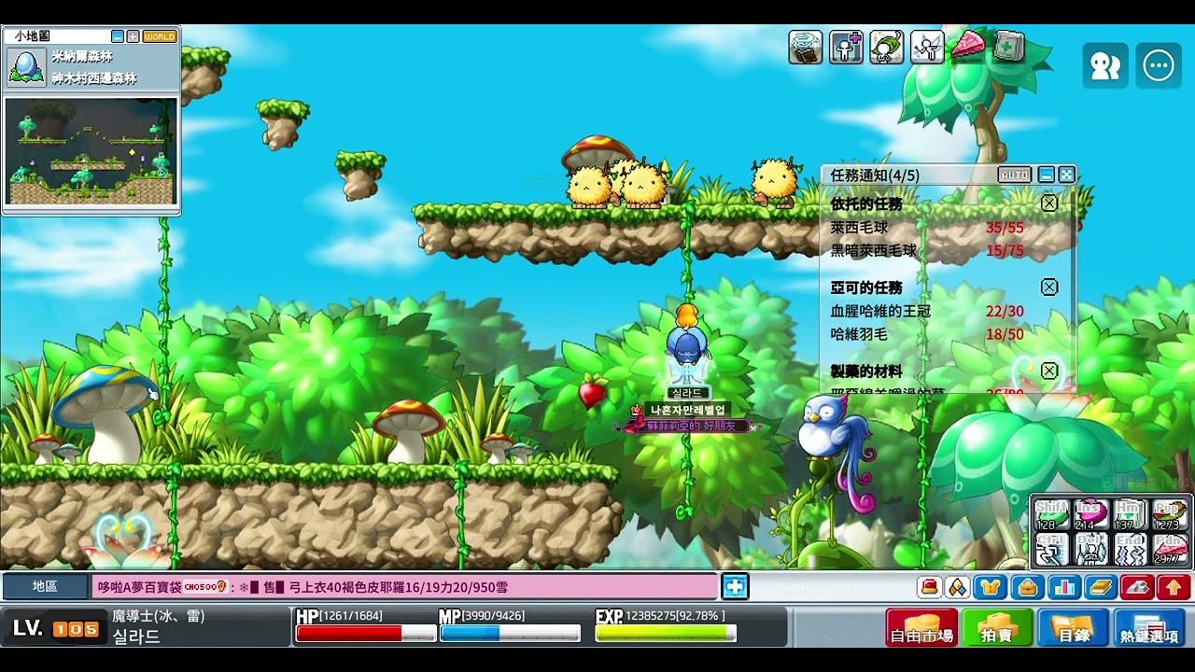
Task: Click the 依托的任務 quest title
Action: (x=866, y=203)
